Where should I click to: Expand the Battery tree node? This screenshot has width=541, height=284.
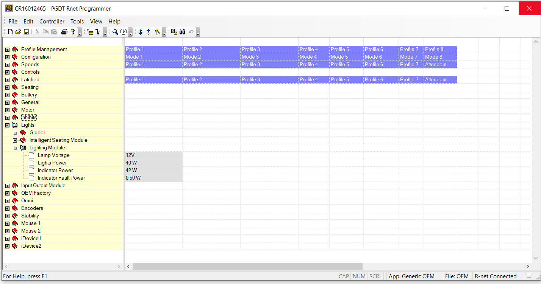point(7,95)
